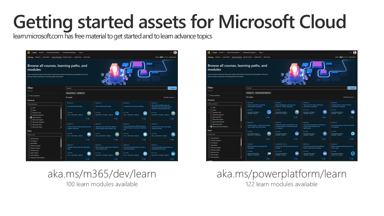Click the badge icon on Get started with FinOps
Screen dimensions: 384x216
[89, 113]
